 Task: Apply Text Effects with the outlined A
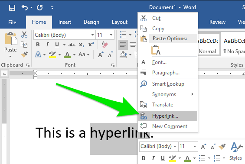38,55
